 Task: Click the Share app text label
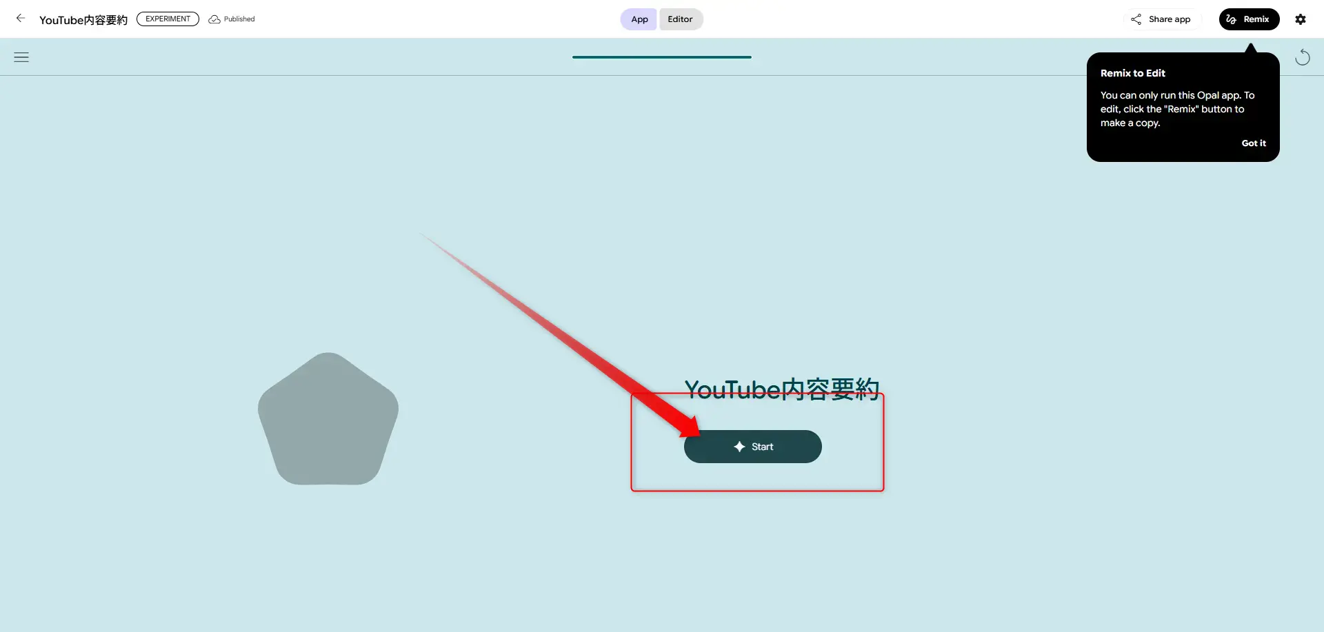[x=1170, y=19]
